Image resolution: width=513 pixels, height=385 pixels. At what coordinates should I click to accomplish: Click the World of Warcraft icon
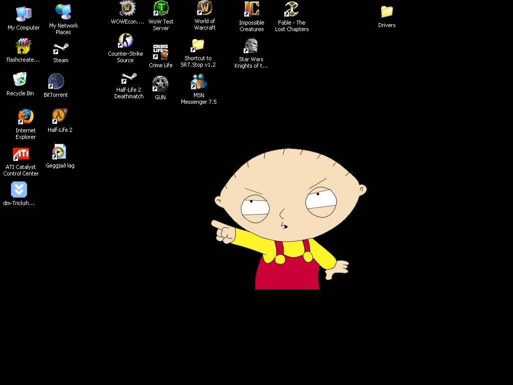(205, 8)
